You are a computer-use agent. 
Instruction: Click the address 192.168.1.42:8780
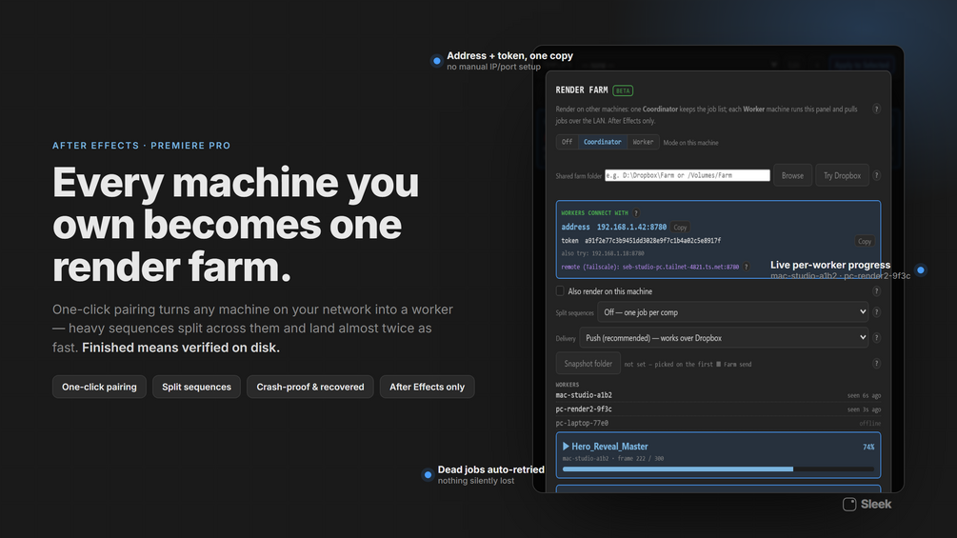click(631, 227)
